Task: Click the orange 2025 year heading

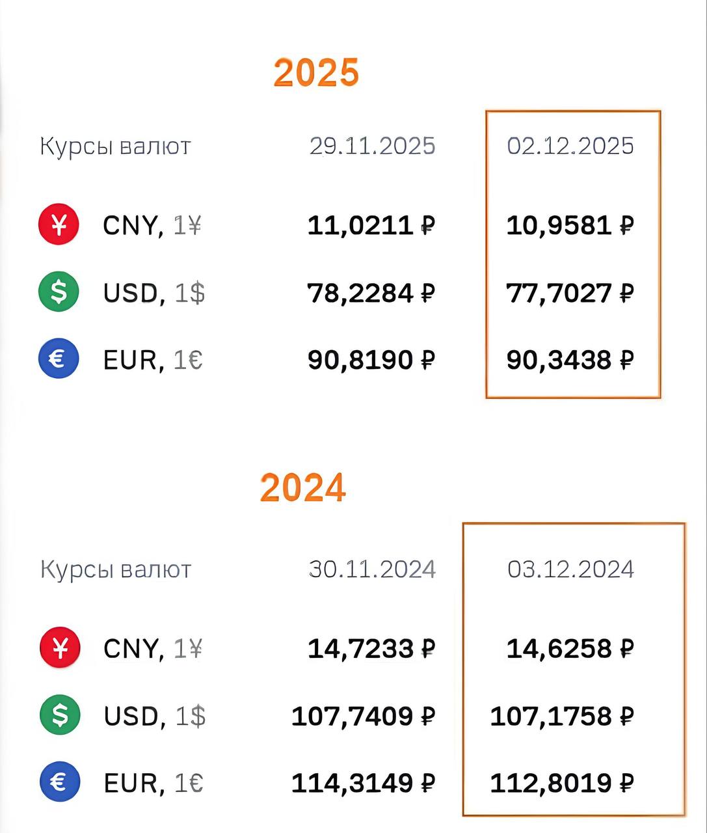Action: tap(316, 72)
